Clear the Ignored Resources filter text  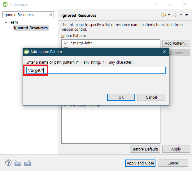(x=51, y=15)
